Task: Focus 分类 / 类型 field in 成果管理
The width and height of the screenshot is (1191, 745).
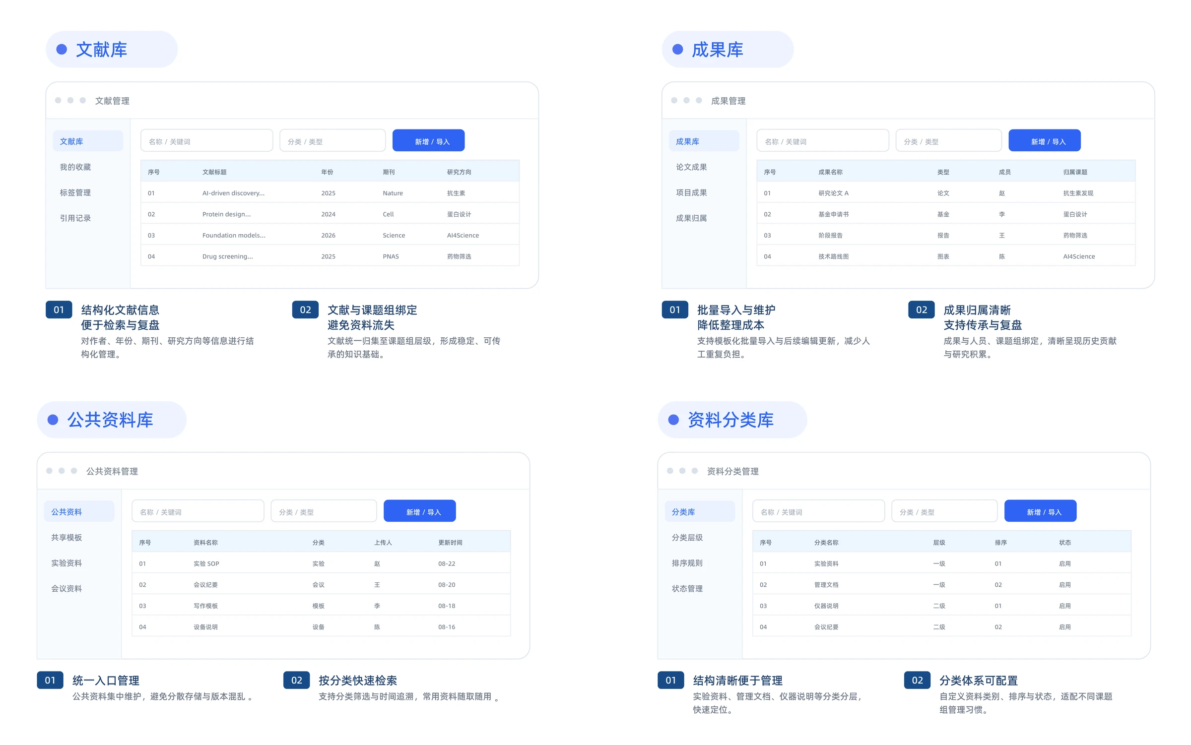Action: (949, 141)
